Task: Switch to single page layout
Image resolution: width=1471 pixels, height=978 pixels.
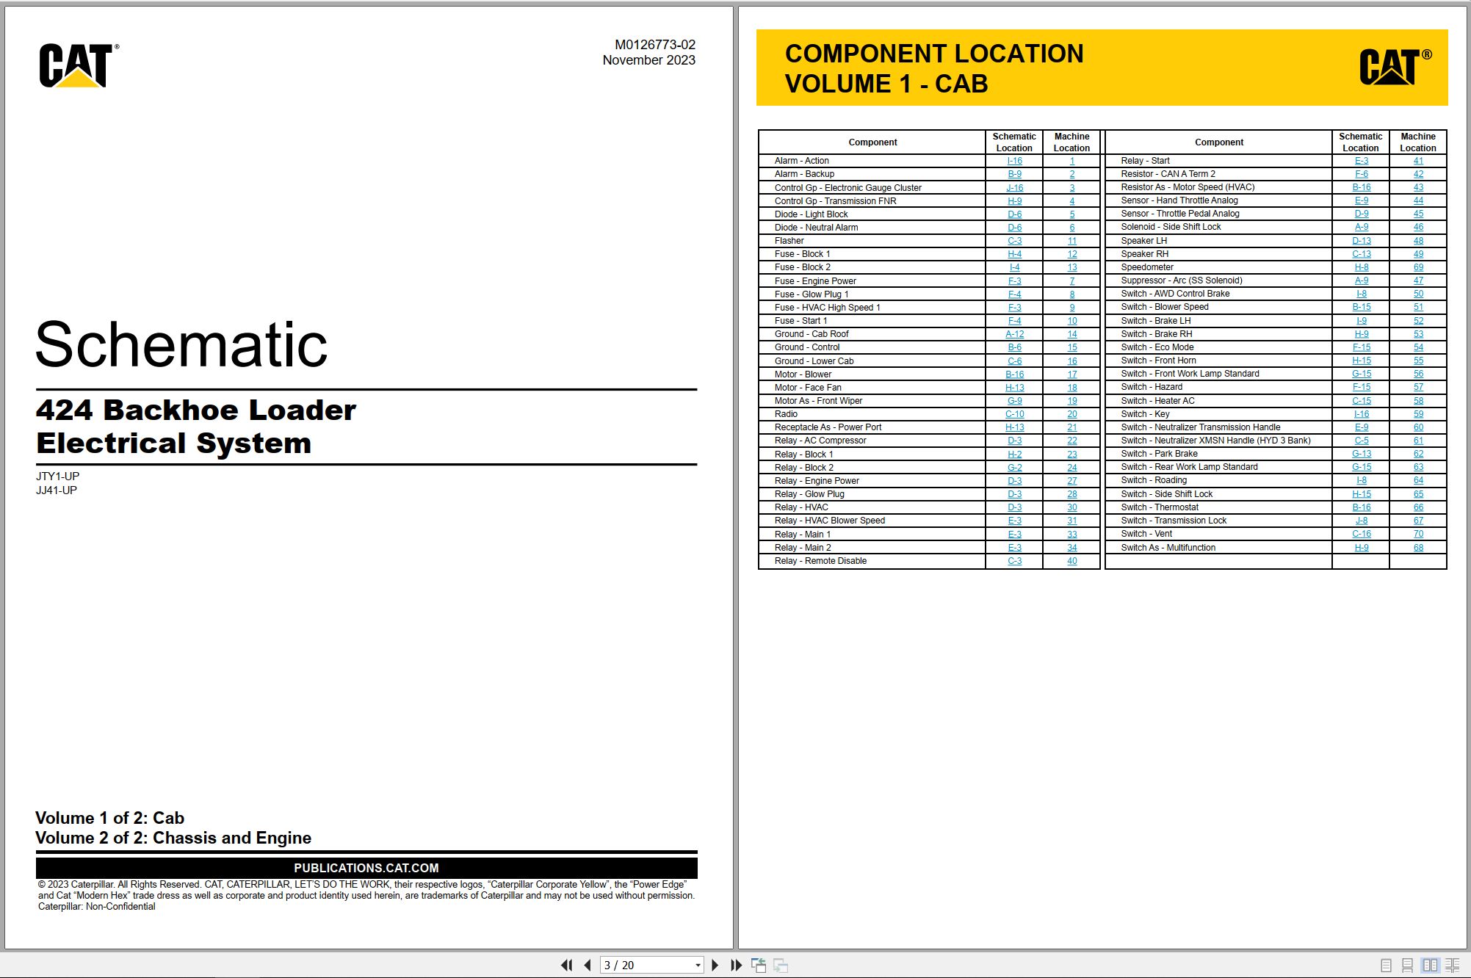Action: [x=1386, y=966]
